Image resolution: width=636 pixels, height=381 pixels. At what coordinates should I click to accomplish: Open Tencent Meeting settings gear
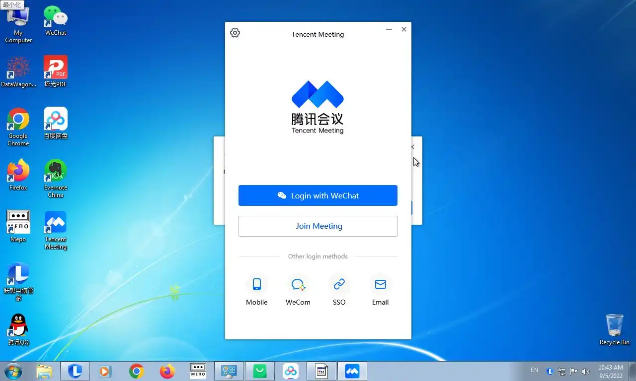(235, 33)
